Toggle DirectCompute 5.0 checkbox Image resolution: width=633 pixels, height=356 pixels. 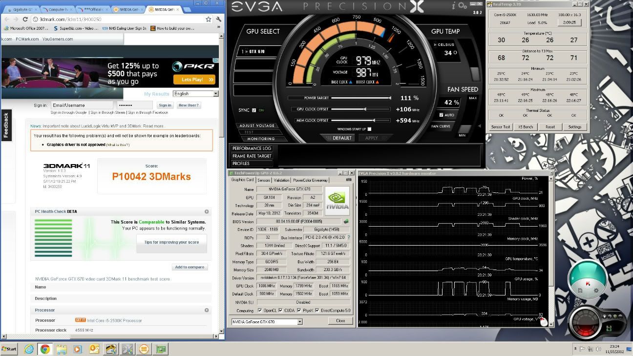pos(317,311)
